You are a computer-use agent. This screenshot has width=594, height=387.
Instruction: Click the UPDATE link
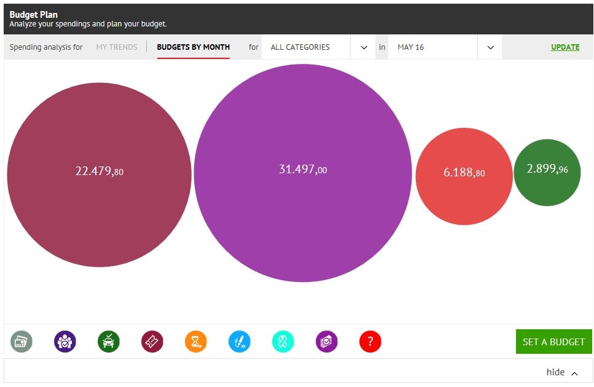[565, 47]
